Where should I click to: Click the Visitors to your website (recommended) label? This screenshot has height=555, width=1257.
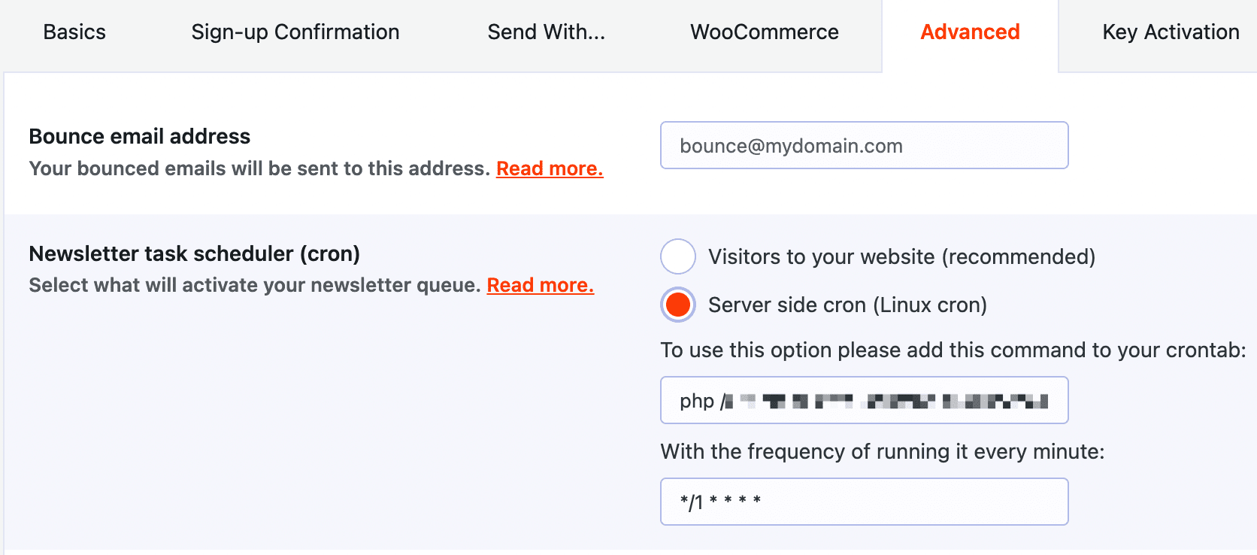(x=901, y=256)
